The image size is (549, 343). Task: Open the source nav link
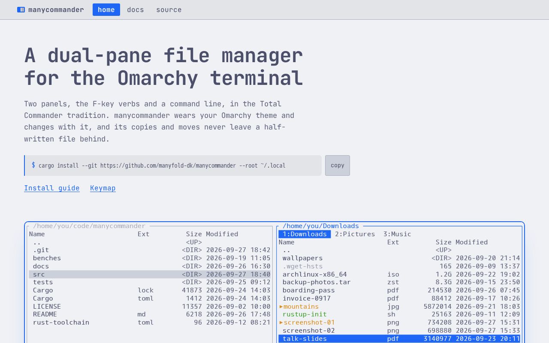[169, 9]
